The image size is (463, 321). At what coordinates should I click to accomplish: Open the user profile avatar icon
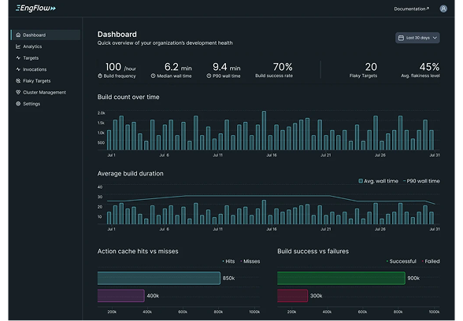pyautogui.click(x=443, y=9)
